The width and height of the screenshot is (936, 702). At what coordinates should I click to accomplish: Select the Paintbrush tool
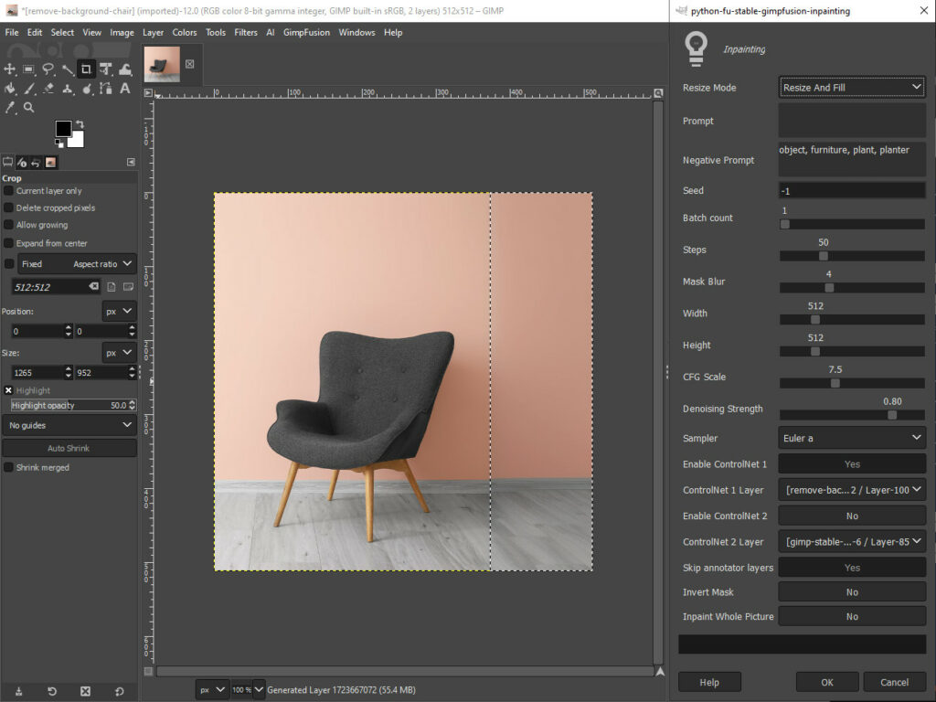(28, 89)
